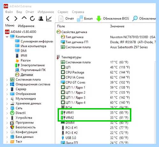The image size is (159, 147).
Task: Open the user icon in toolbar
Action: point(40,18)
